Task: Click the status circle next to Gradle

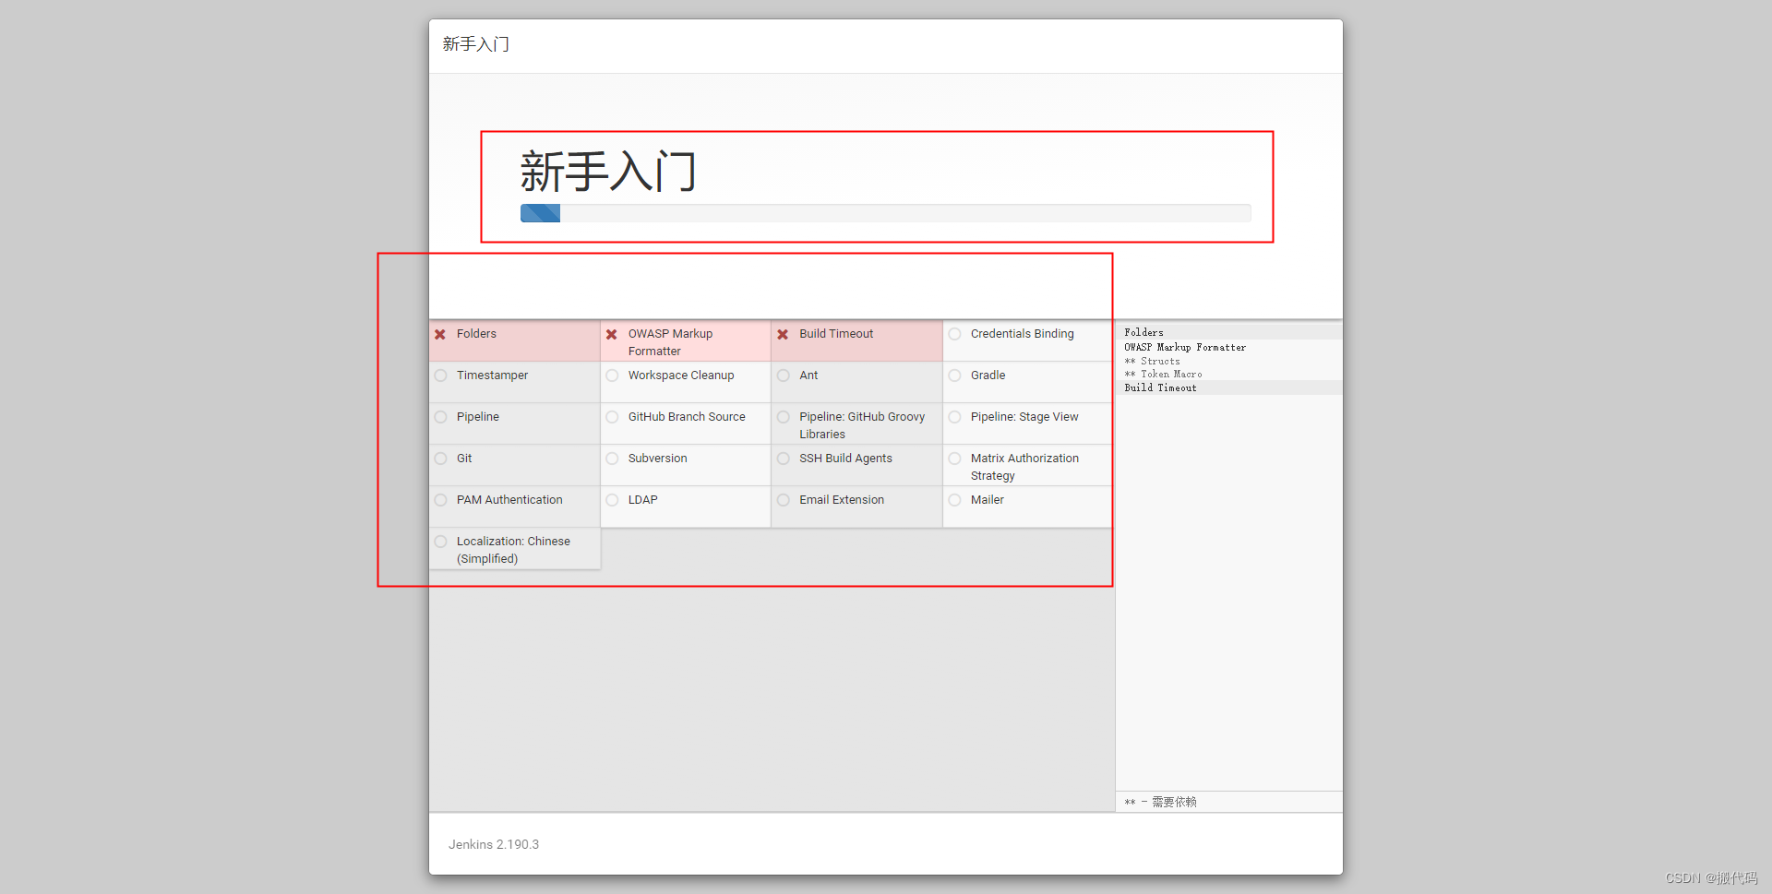Action: tap(954, 375)
